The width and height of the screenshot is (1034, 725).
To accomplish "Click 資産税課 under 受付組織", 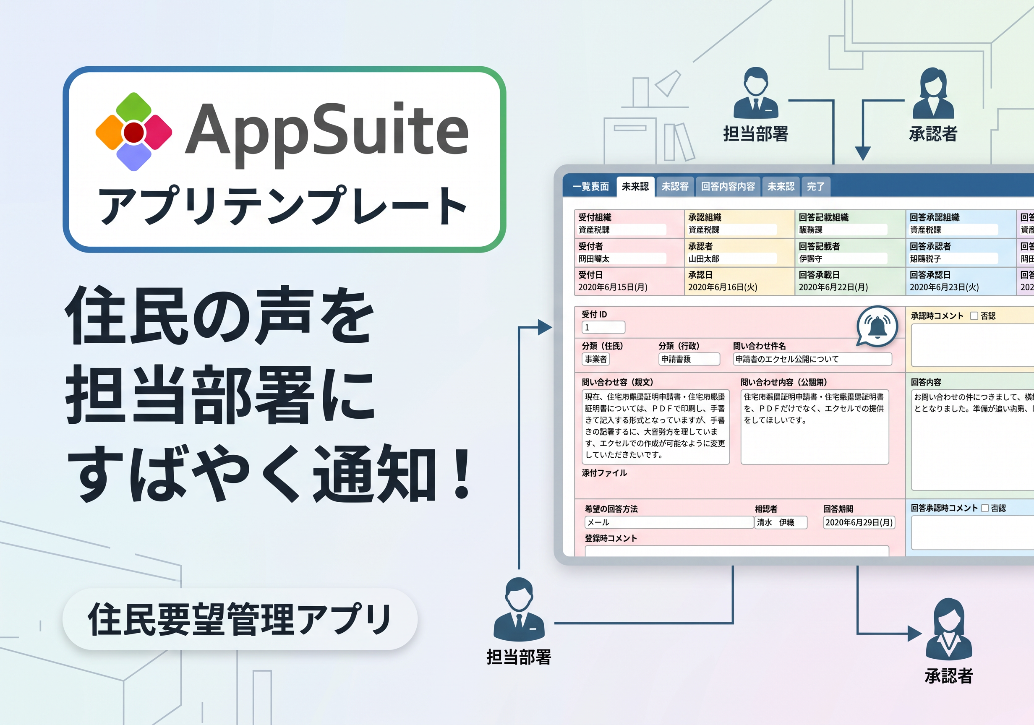I will (594, 229).
